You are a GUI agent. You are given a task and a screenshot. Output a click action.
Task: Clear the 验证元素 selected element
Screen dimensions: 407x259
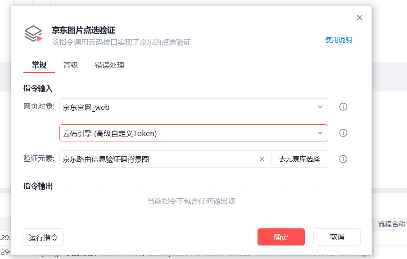pos(262,159)
